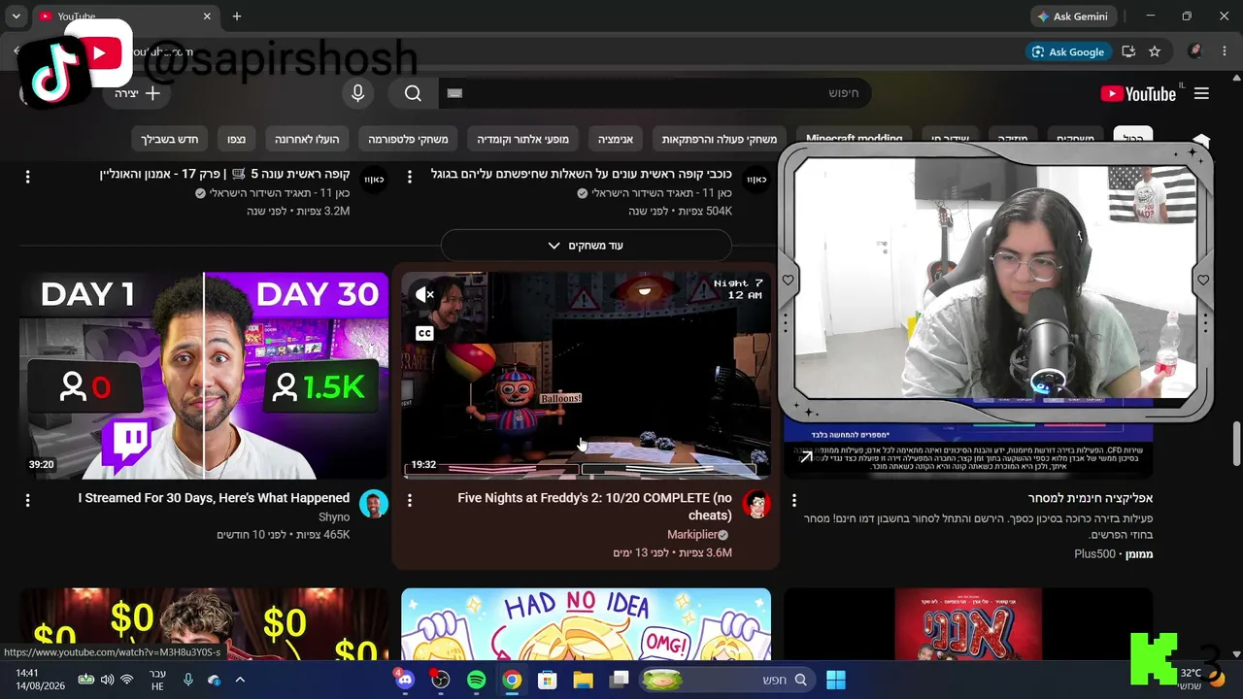1243x699 pixels.
Task: Open OBS Studio from the taskbar
Action: [x=441, y=680]
